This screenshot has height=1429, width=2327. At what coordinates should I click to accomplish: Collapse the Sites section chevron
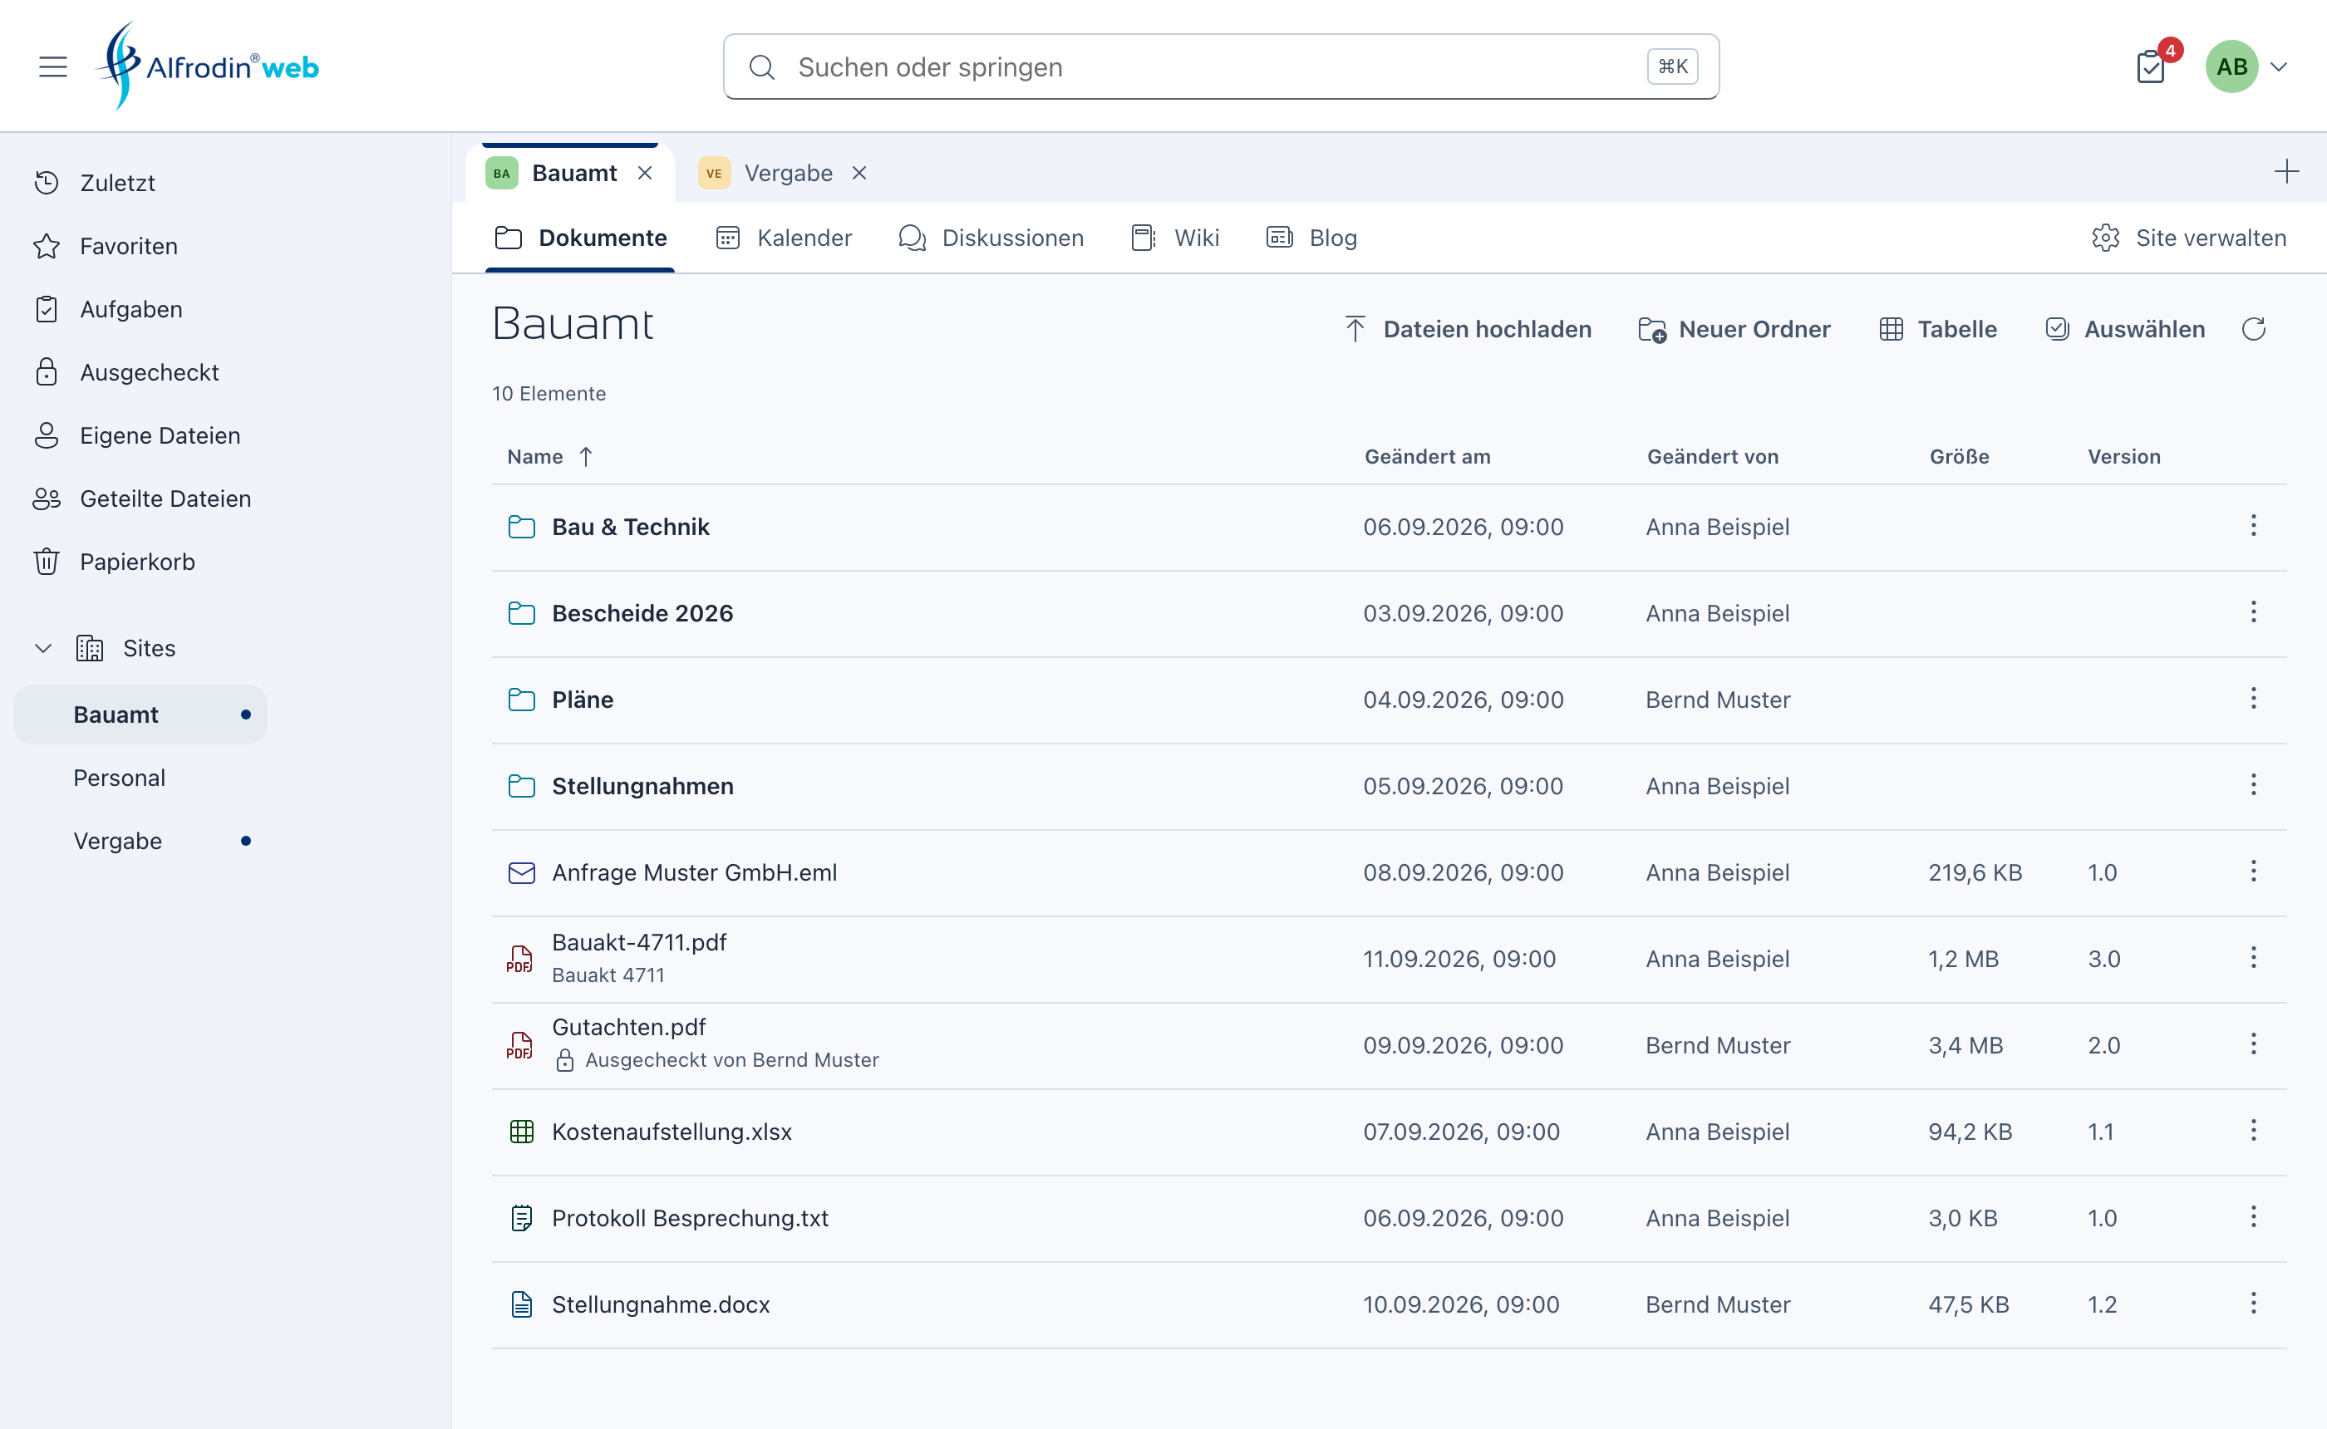pos(43,648)
